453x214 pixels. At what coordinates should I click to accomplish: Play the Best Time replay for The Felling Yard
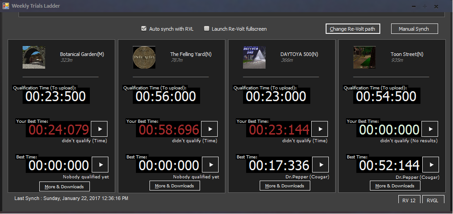click(x=210, y=165)
